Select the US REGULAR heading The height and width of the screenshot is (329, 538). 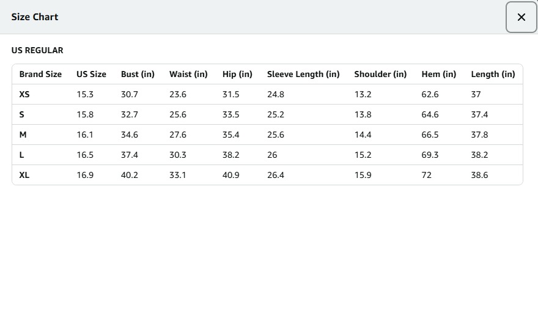click(37, 50)
